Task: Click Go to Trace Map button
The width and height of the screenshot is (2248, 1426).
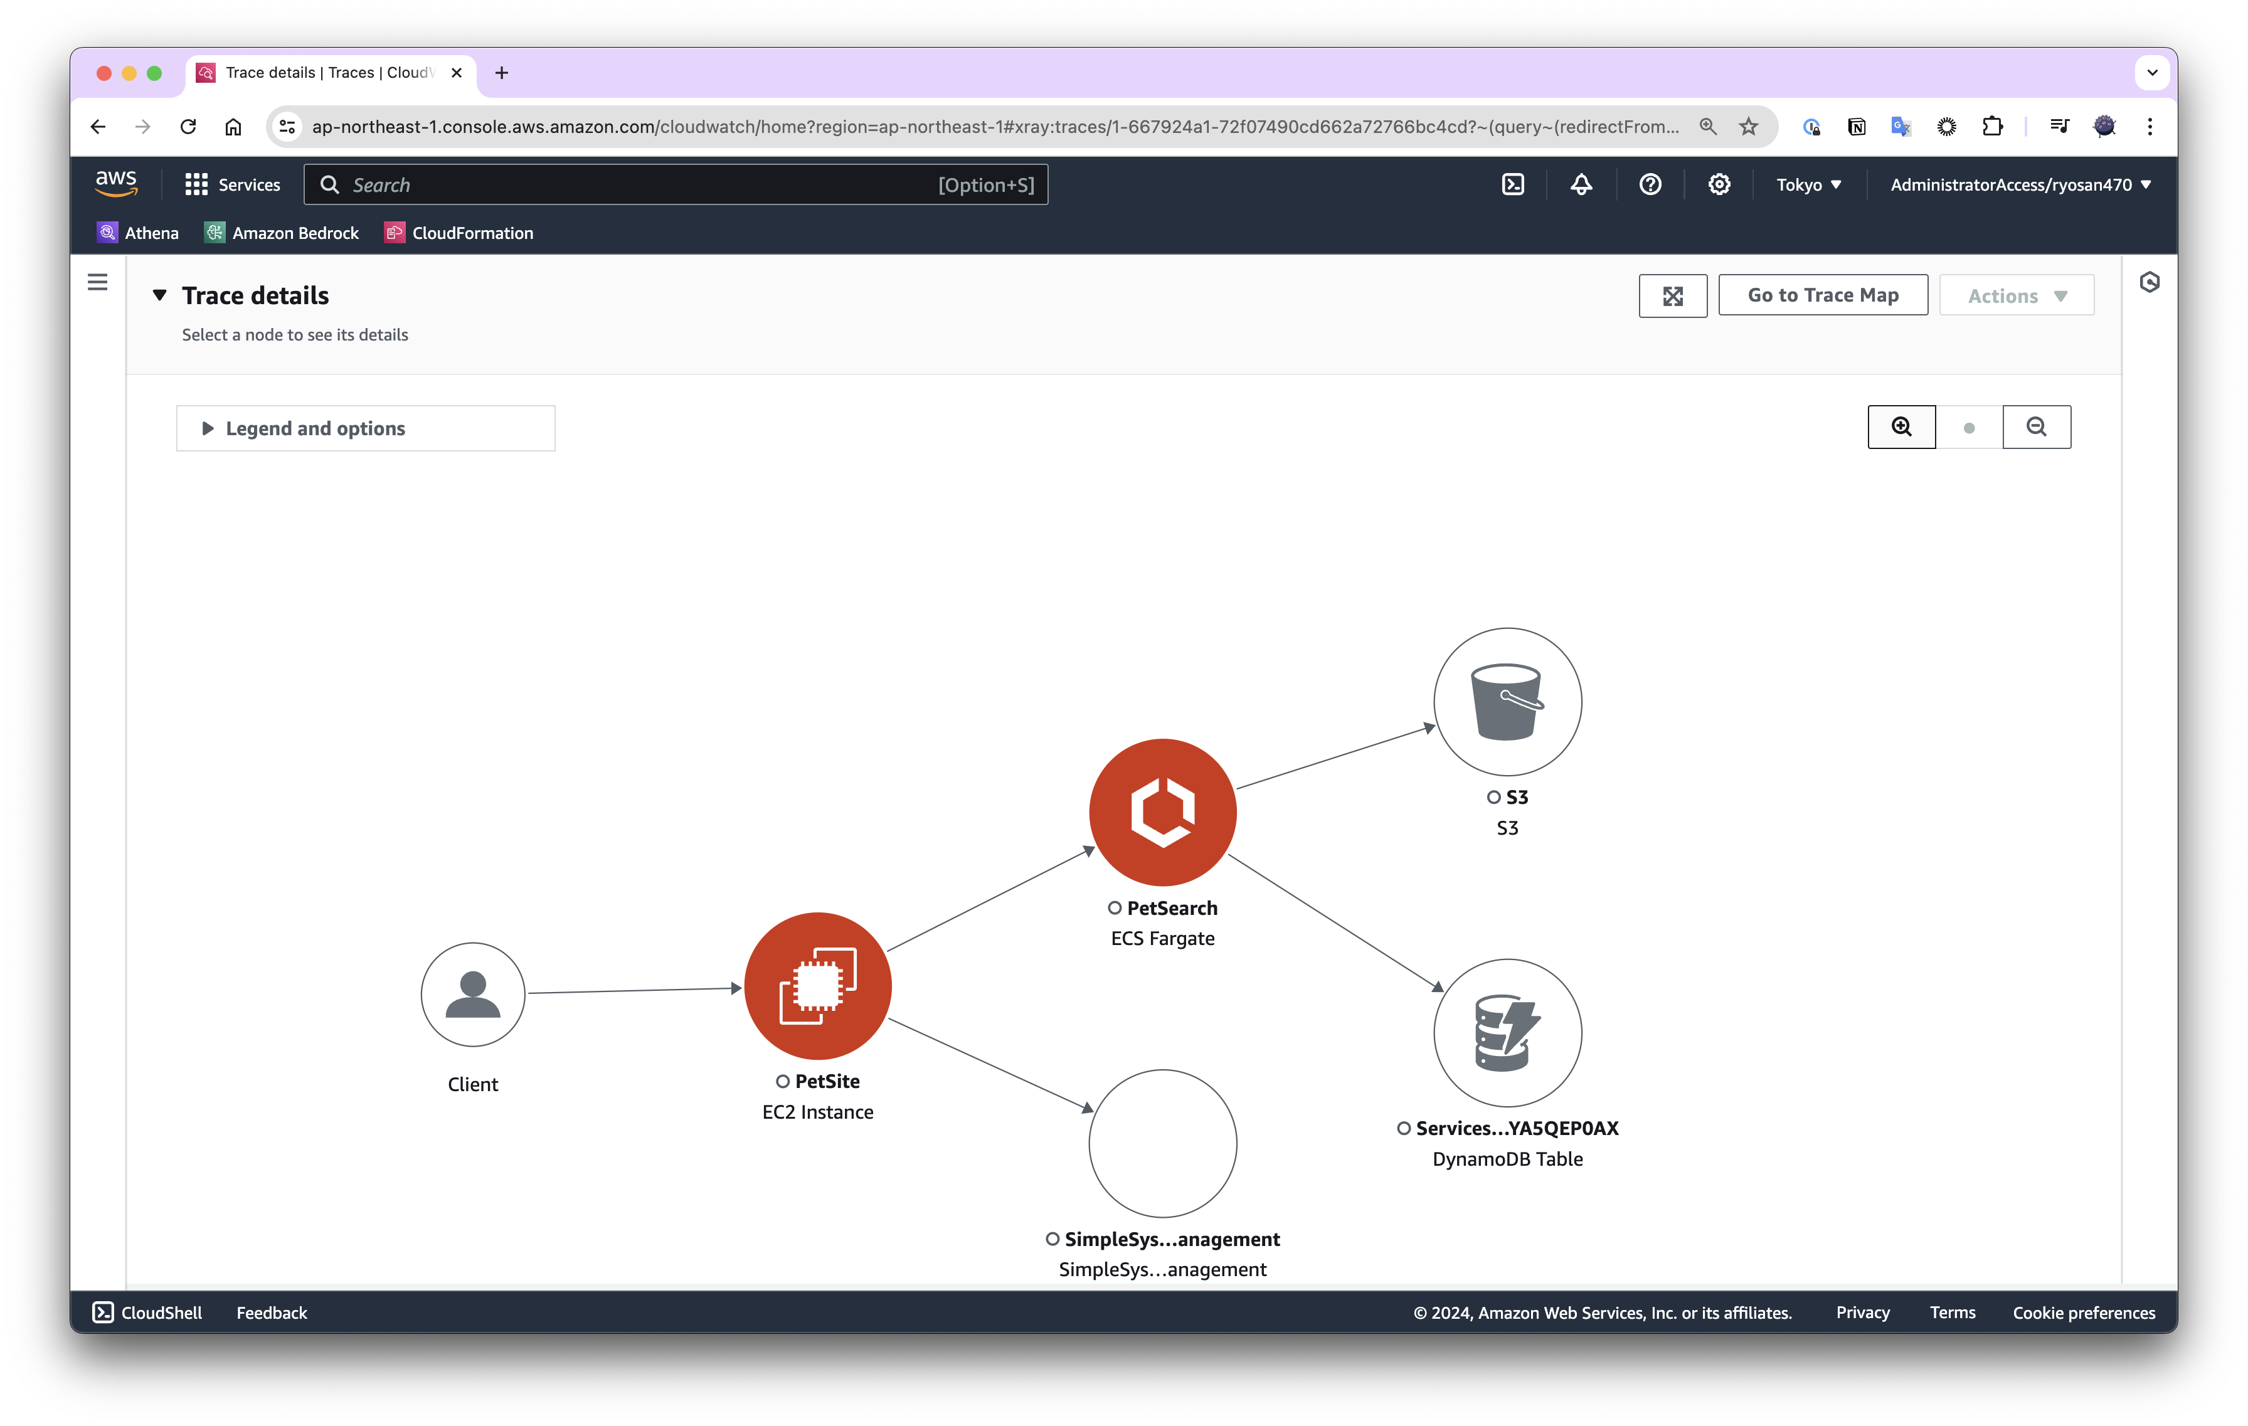Action: (x=1822, y=296)
